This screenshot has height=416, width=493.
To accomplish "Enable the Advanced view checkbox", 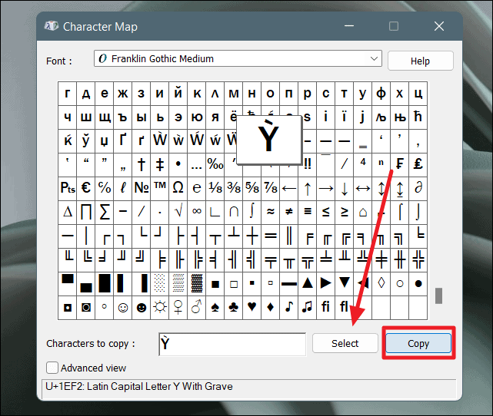I will [52, 368].
